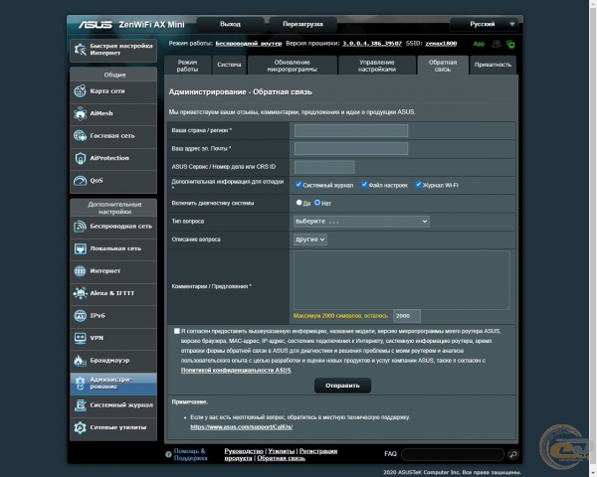Open the Описание вопроса dropdown
Image resolution: width=597 pixels, height=477 pixels.
[309, 239]
